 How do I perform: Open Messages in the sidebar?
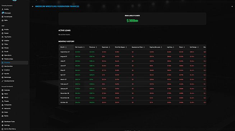(x=6, y=13)
